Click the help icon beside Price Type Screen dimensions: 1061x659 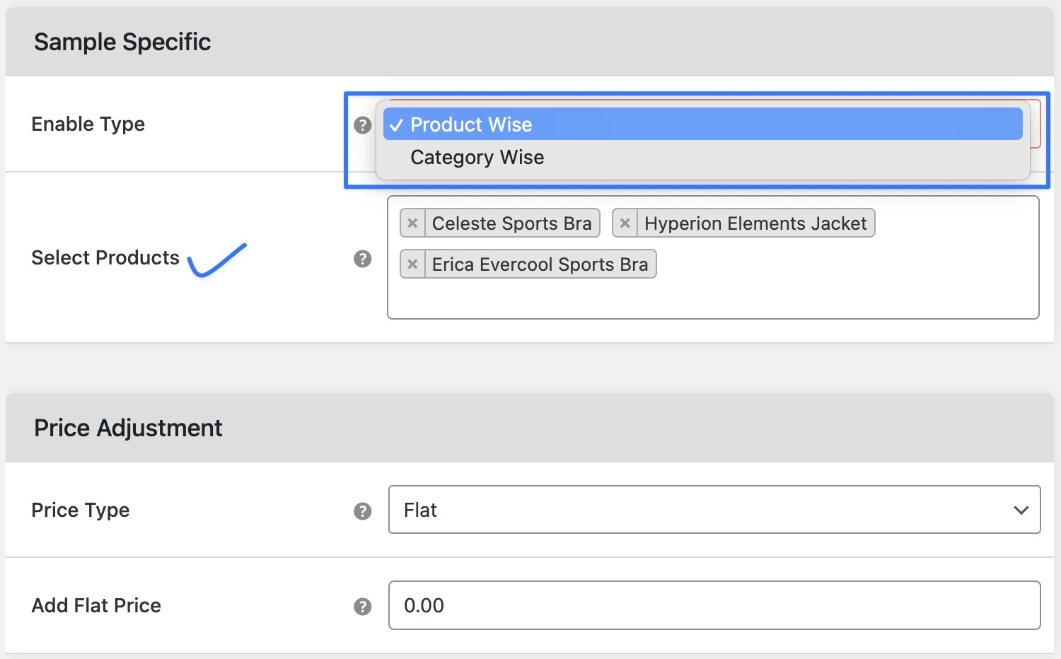(x=362, y=510)
